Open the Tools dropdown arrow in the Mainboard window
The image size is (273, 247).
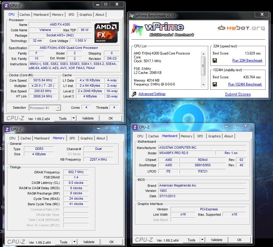(202, 240)
